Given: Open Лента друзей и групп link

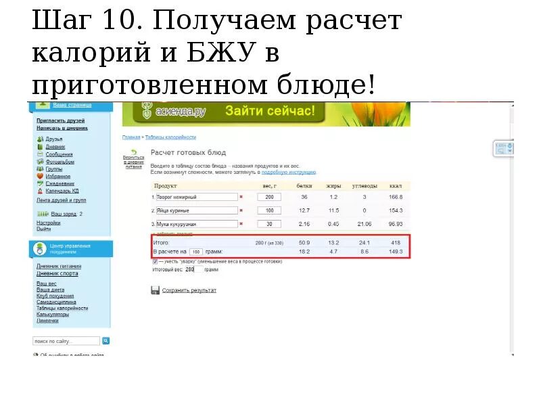Looking at the screenshot, I should click(x=62, y=200).
